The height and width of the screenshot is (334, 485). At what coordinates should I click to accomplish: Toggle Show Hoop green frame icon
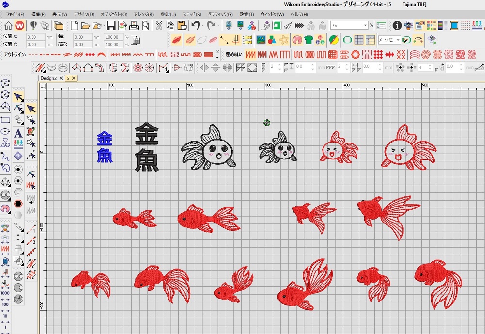[x=347, y=40]
